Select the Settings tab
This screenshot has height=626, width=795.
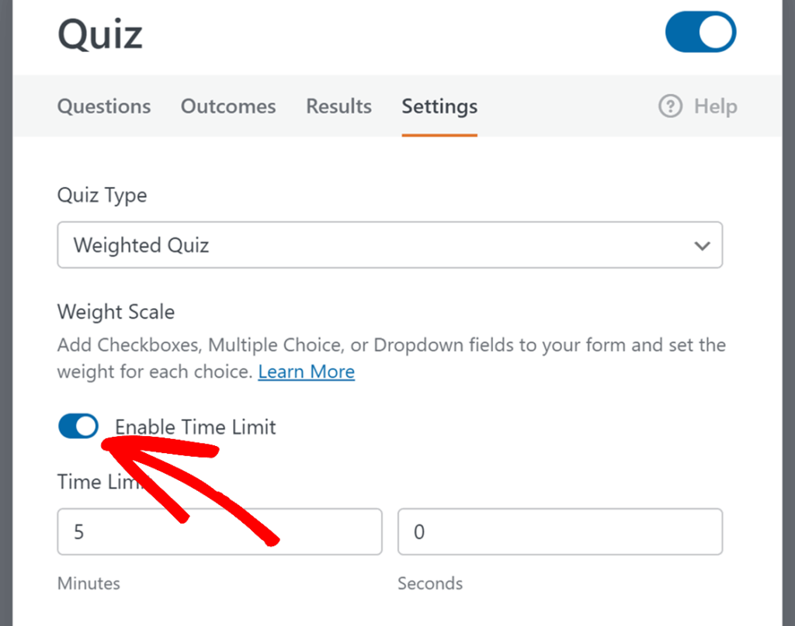click(439, 106)
